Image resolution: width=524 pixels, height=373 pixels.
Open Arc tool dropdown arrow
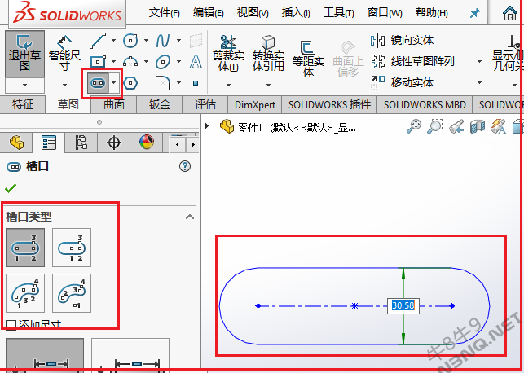click(146, 61)
